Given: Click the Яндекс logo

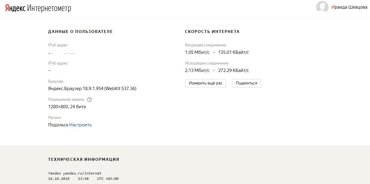Looking at the screenshot, I should click(15, 8).
